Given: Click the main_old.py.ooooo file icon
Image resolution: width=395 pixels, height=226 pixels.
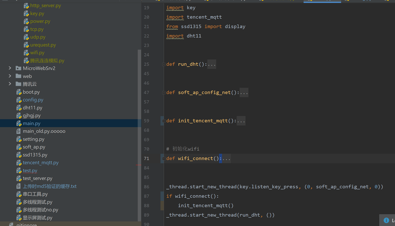Looking at the screenshot, I should [x=18, y=131].
